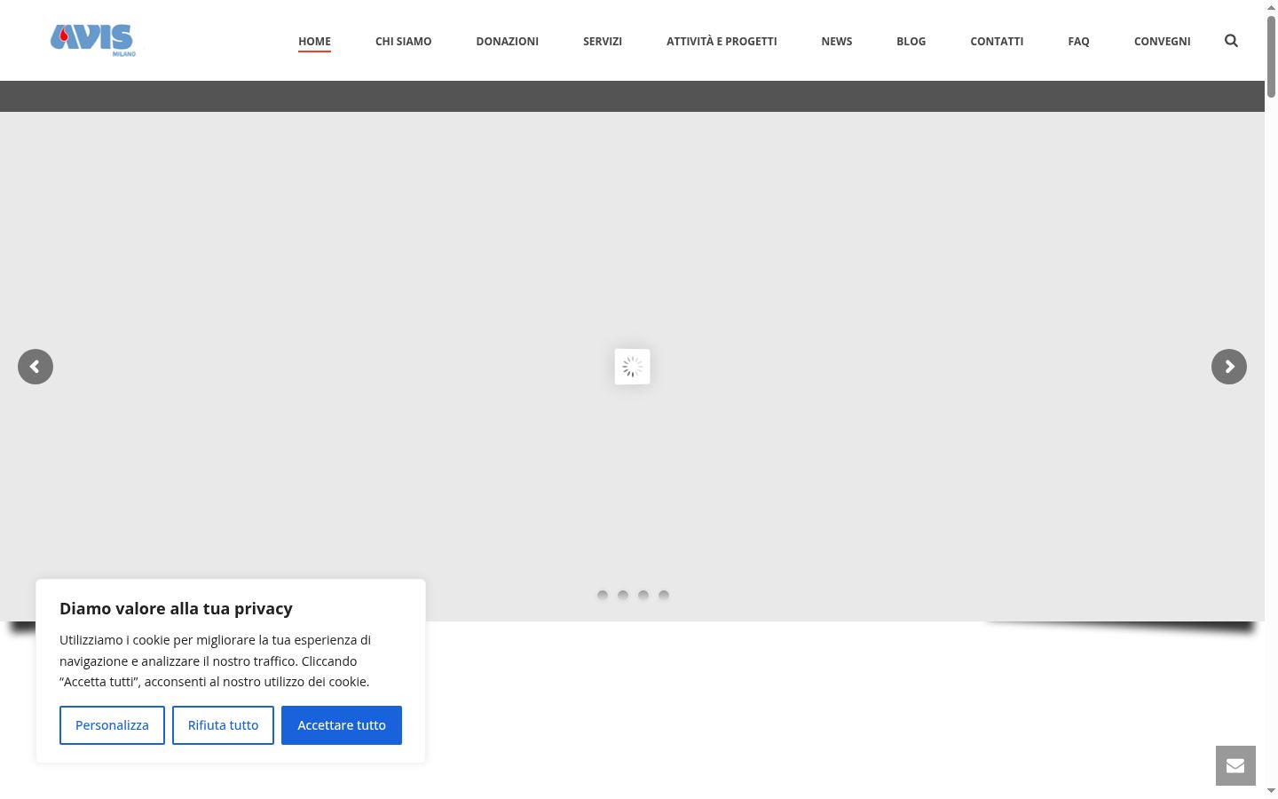Go to next slide arrow
1278x799 pixels.
click(x=1229, y=367)
